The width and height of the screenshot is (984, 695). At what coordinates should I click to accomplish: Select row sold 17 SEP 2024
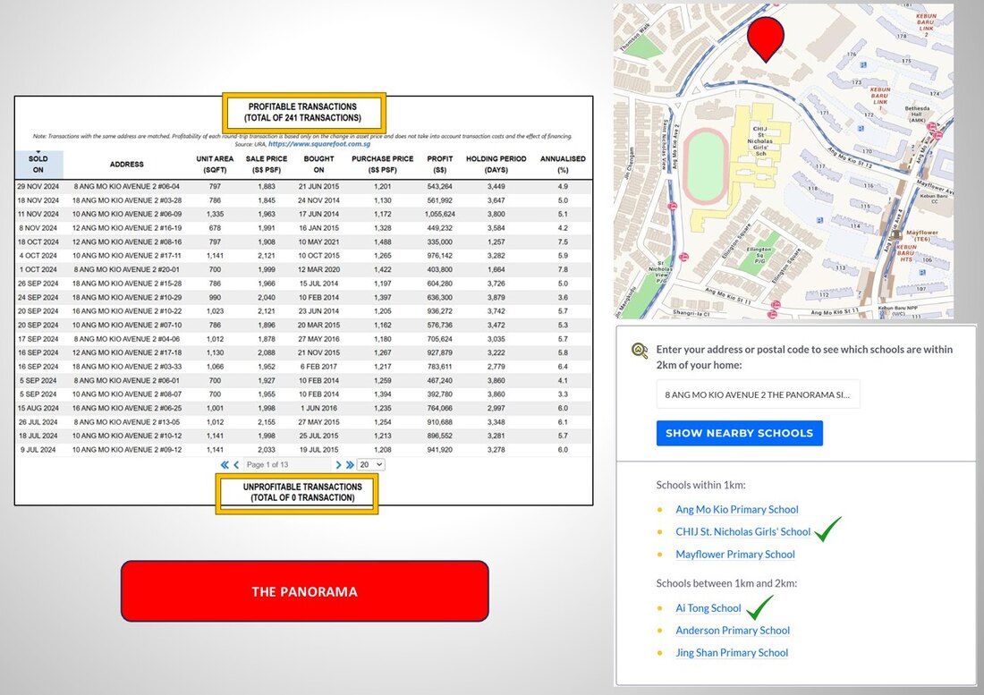(304, 339)
